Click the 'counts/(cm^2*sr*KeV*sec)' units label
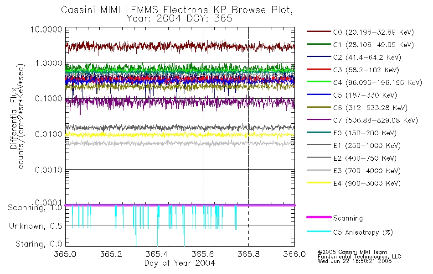 click(21, 116)
